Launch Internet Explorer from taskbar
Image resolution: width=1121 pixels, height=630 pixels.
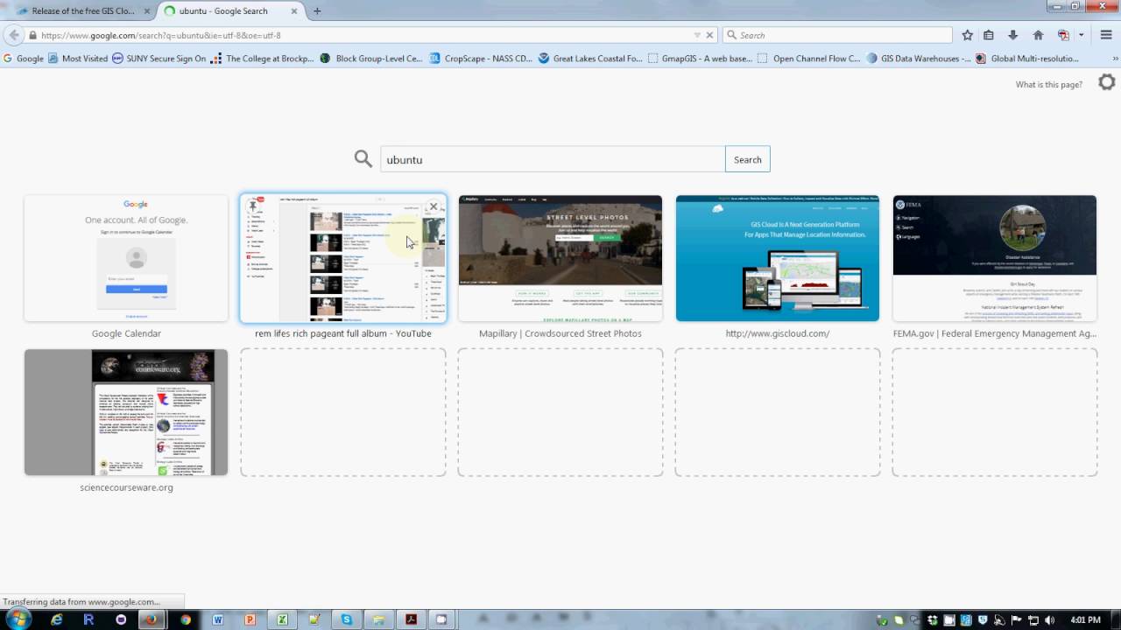[57, 619]
